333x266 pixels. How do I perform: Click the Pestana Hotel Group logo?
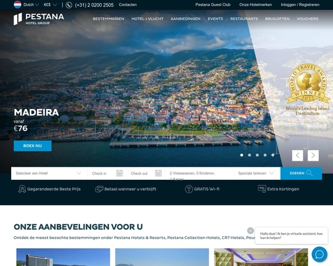(39, 19)
